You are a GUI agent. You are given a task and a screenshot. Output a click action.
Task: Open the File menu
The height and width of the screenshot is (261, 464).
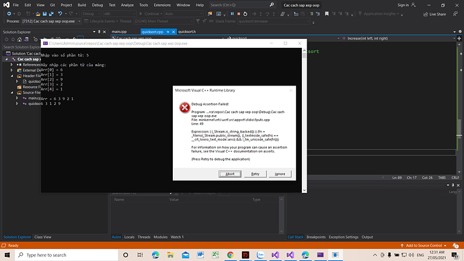point(15,5)
